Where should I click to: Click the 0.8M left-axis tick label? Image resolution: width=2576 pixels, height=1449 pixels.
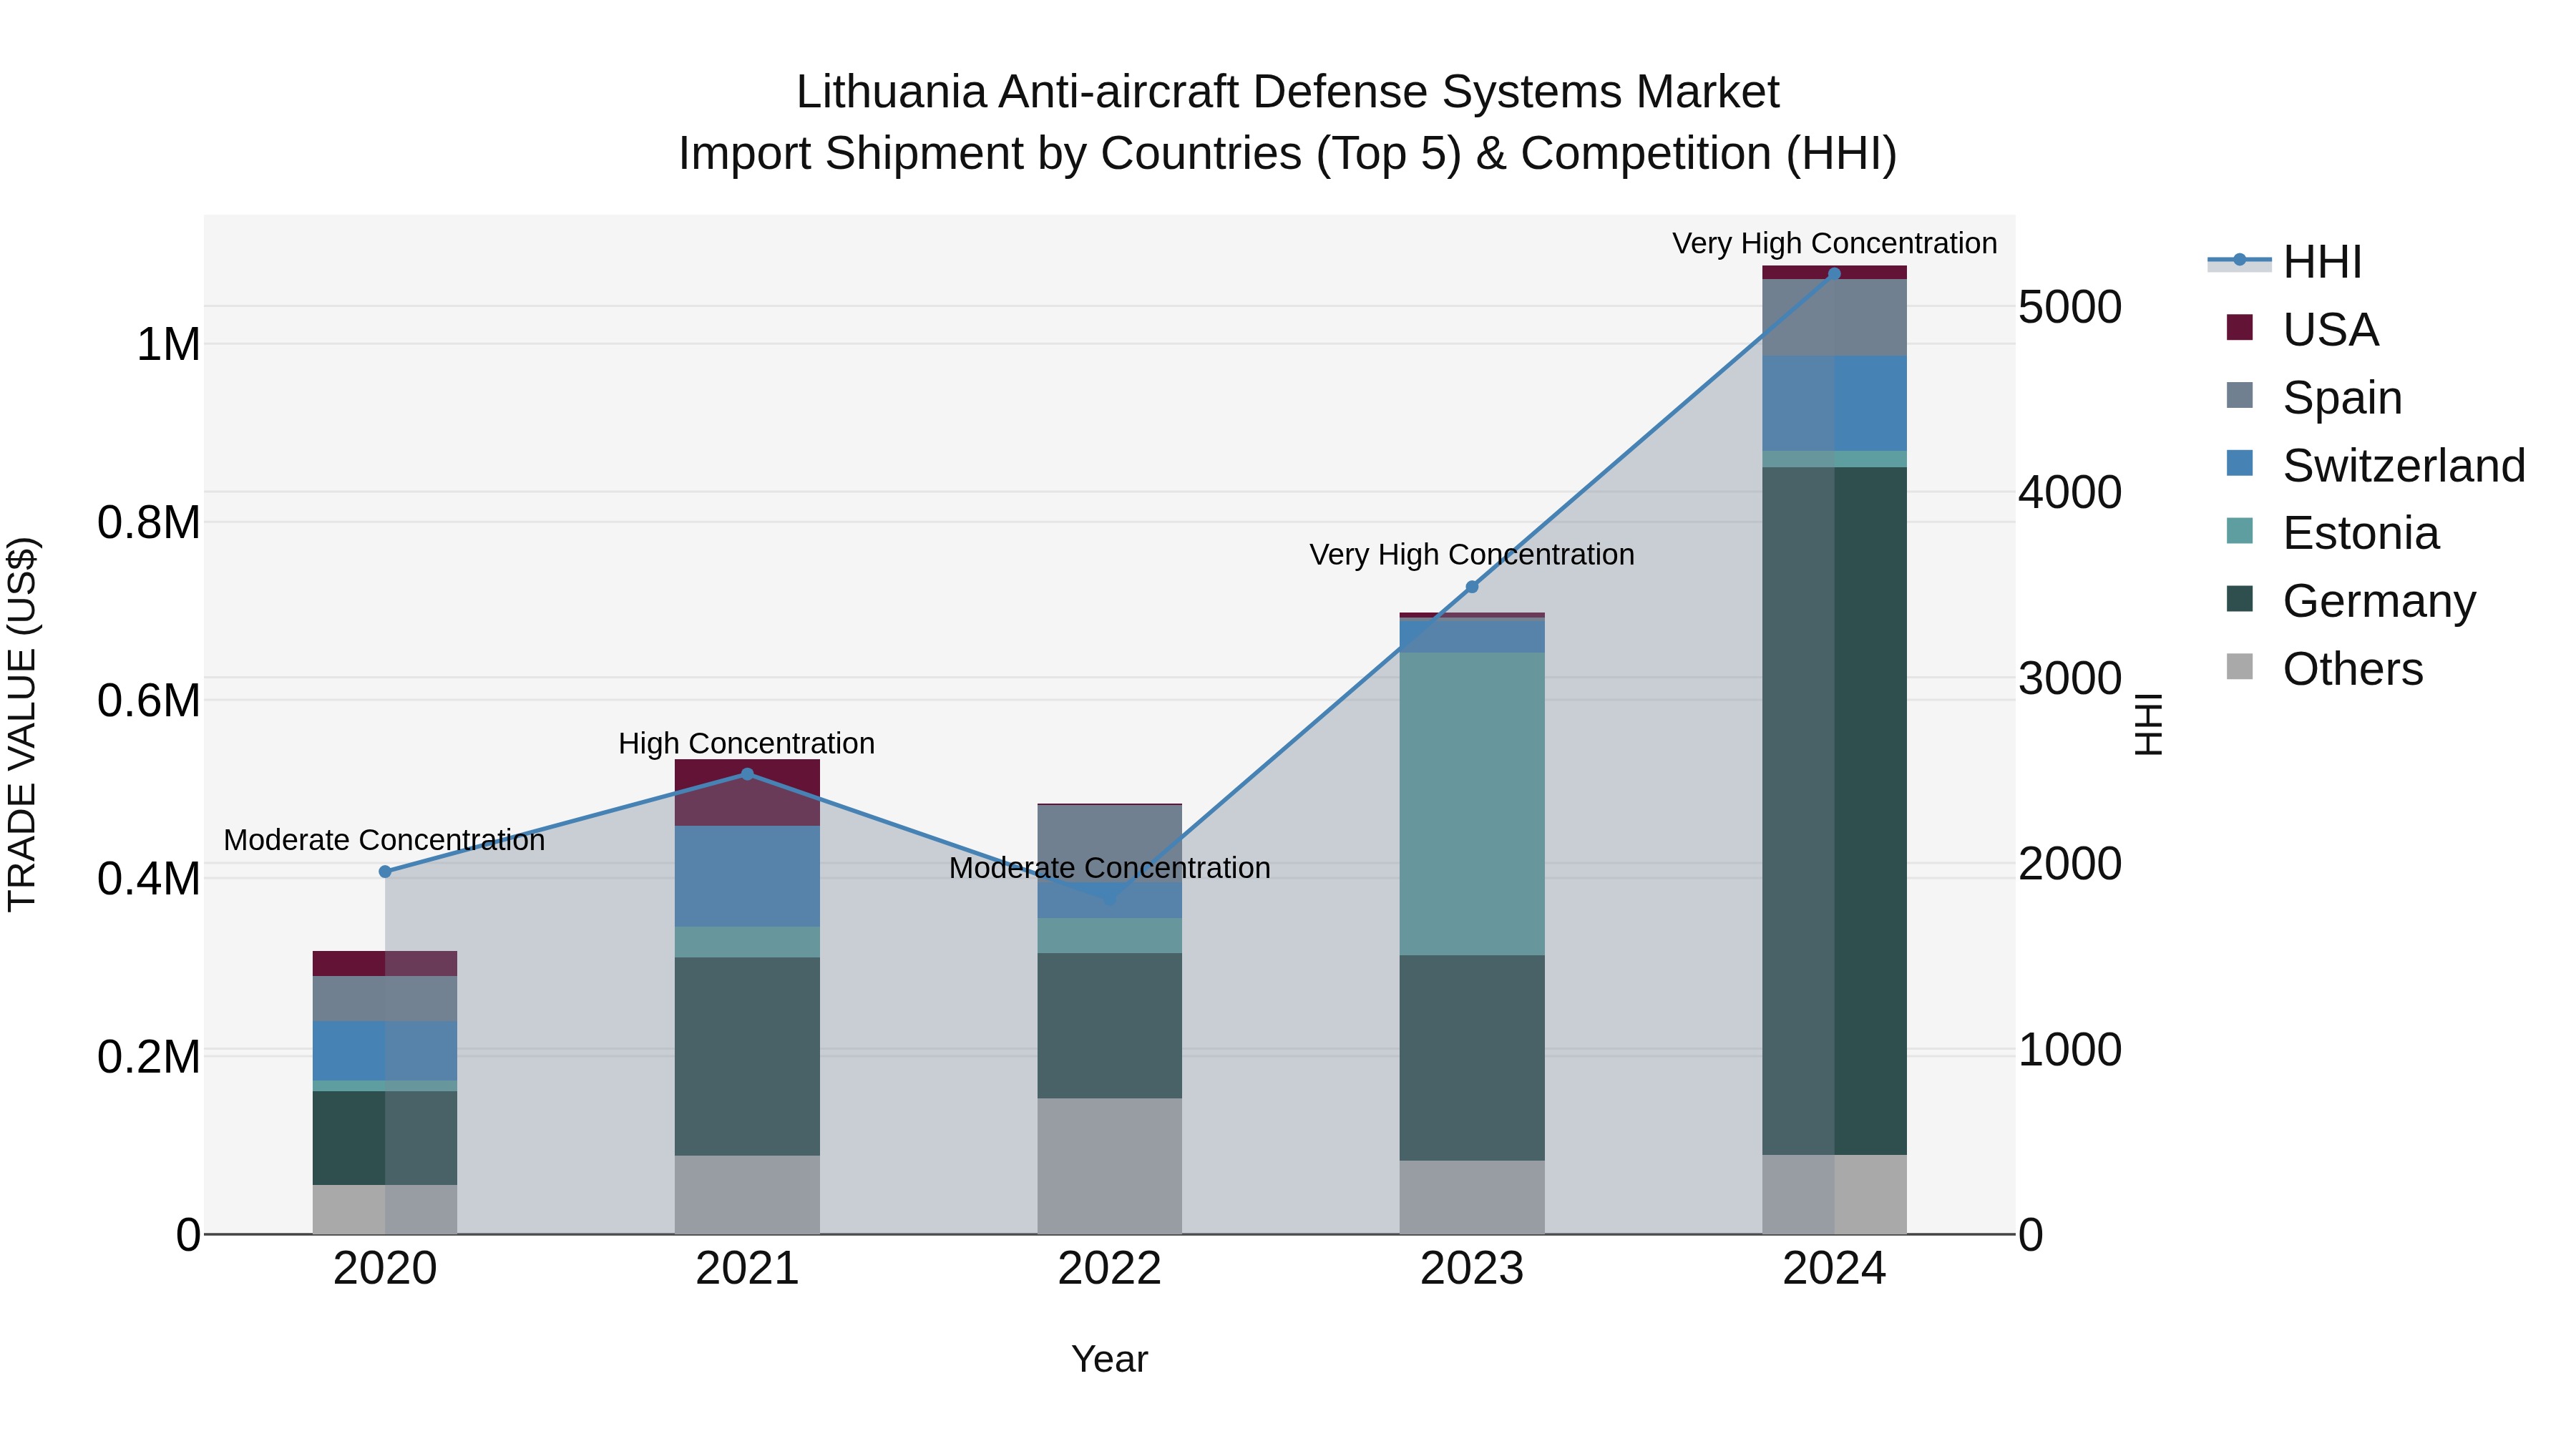[149, 523]
